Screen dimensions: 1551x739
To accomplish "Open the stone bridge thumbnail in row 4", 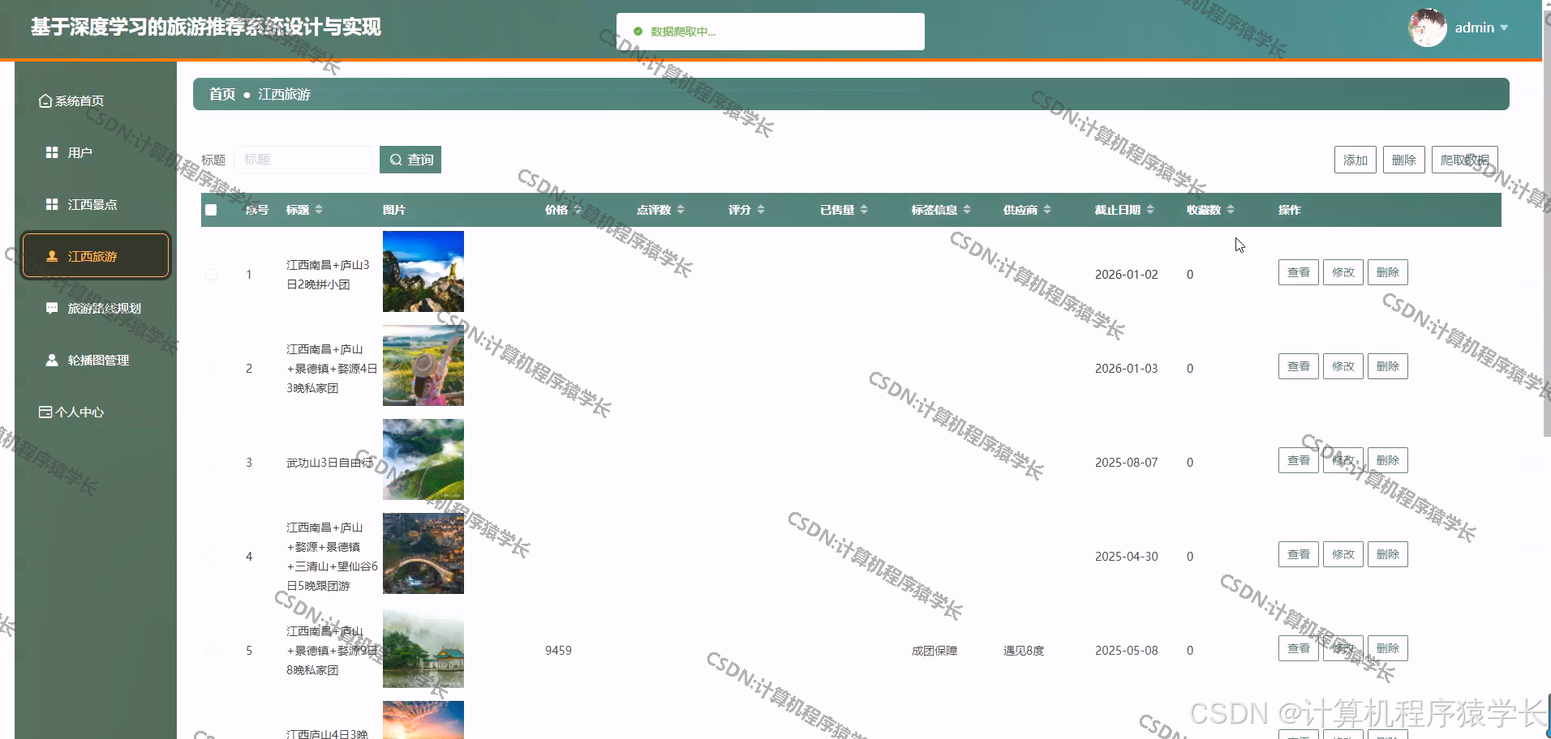I will (x=423, y=553).
